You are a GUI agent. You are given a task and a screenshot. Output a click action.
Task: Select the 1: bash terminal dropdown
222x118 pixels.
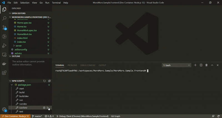[176, 65]
